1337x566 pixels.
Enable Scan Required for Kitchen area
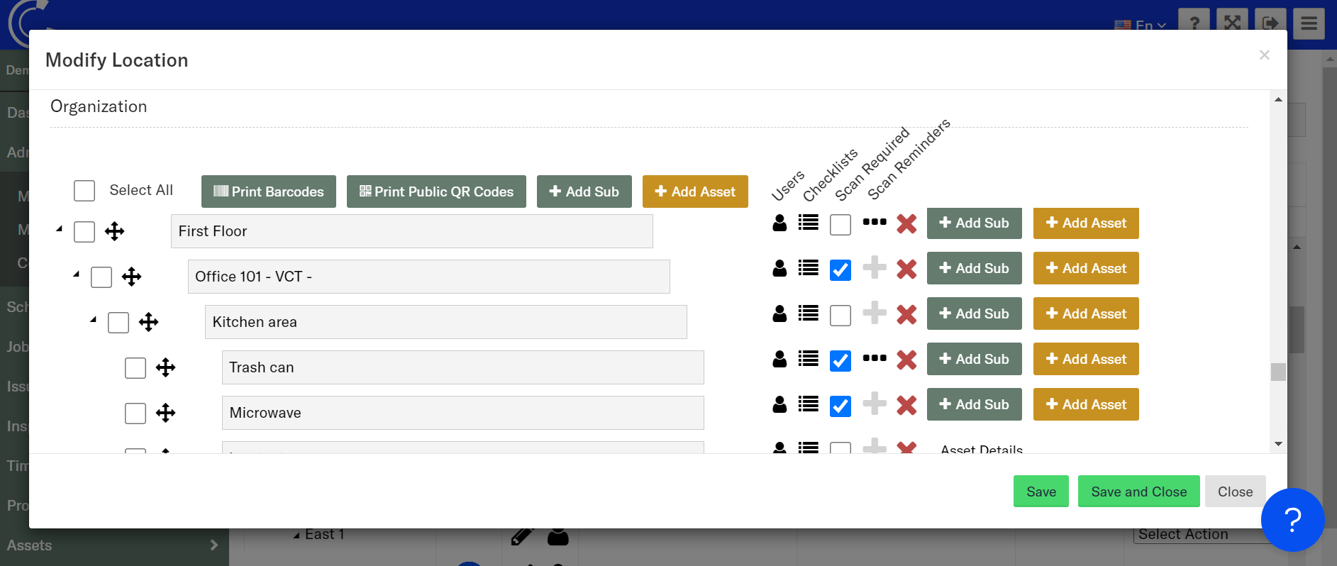coord(841,315)
